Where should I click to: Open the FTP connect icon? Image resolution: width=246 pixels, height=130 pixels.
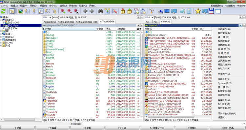pos(136,11)
